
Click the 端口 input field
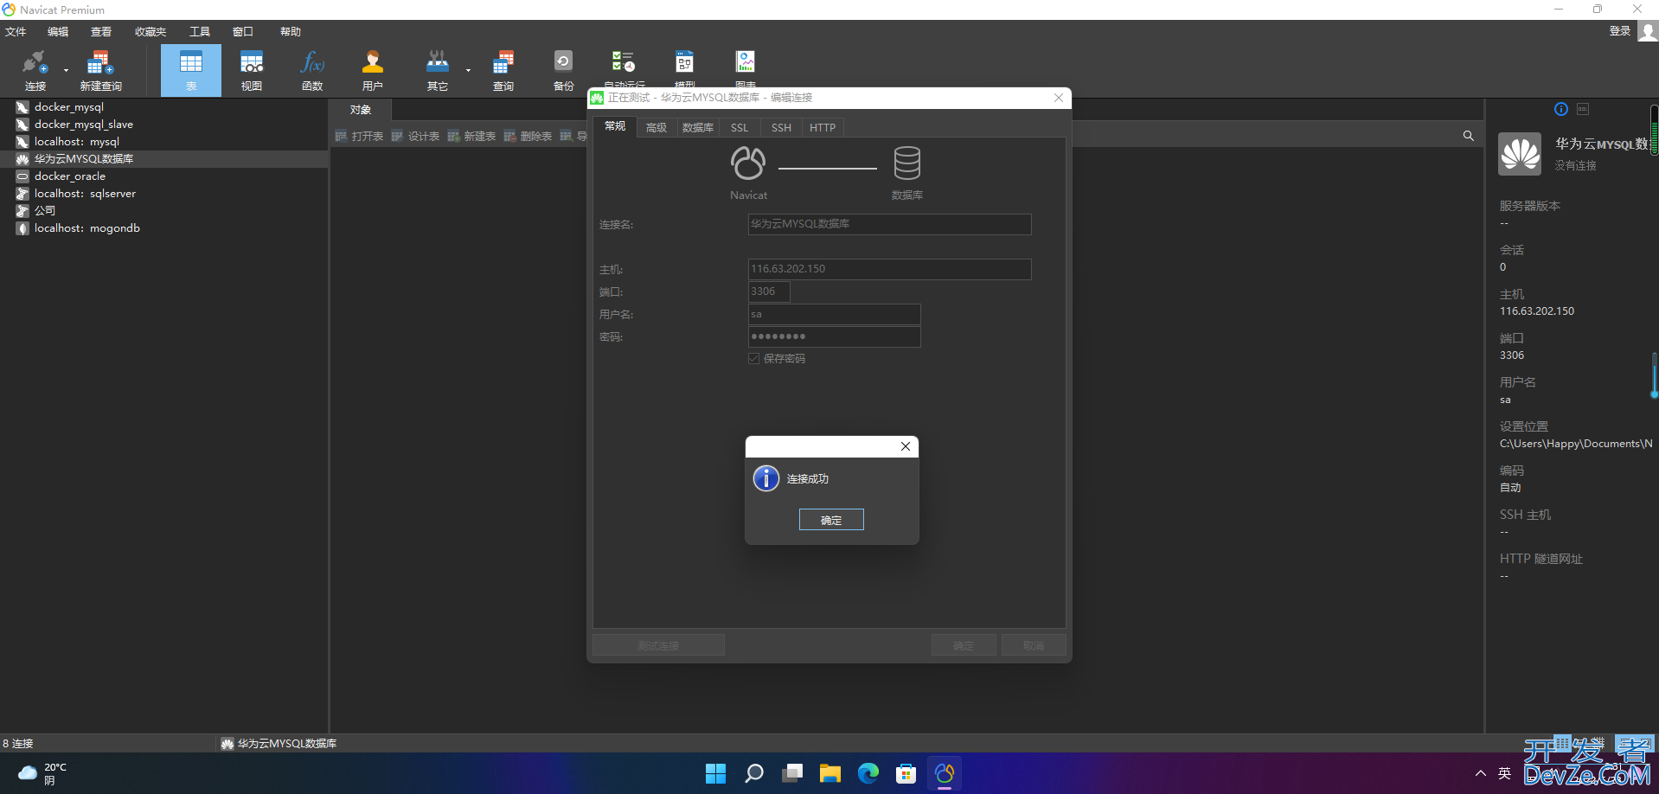point(769,291)
